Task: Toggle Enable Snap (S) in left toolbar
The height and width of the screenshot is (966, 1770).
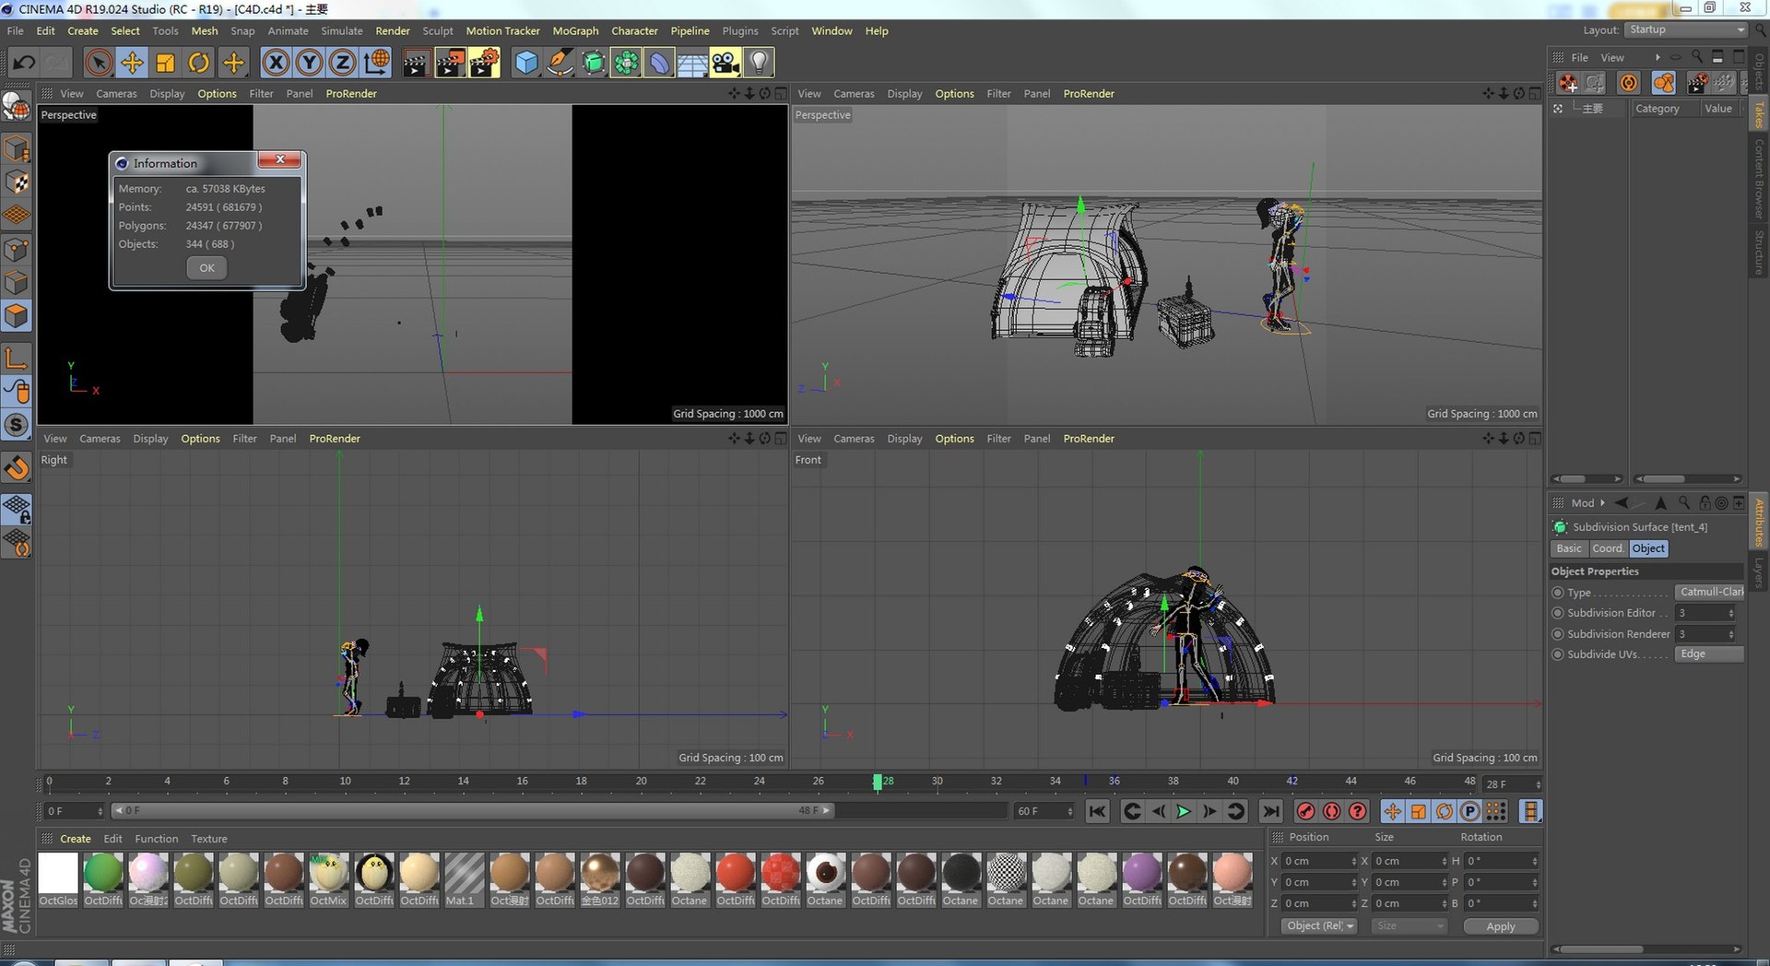Action: [17, 425]
